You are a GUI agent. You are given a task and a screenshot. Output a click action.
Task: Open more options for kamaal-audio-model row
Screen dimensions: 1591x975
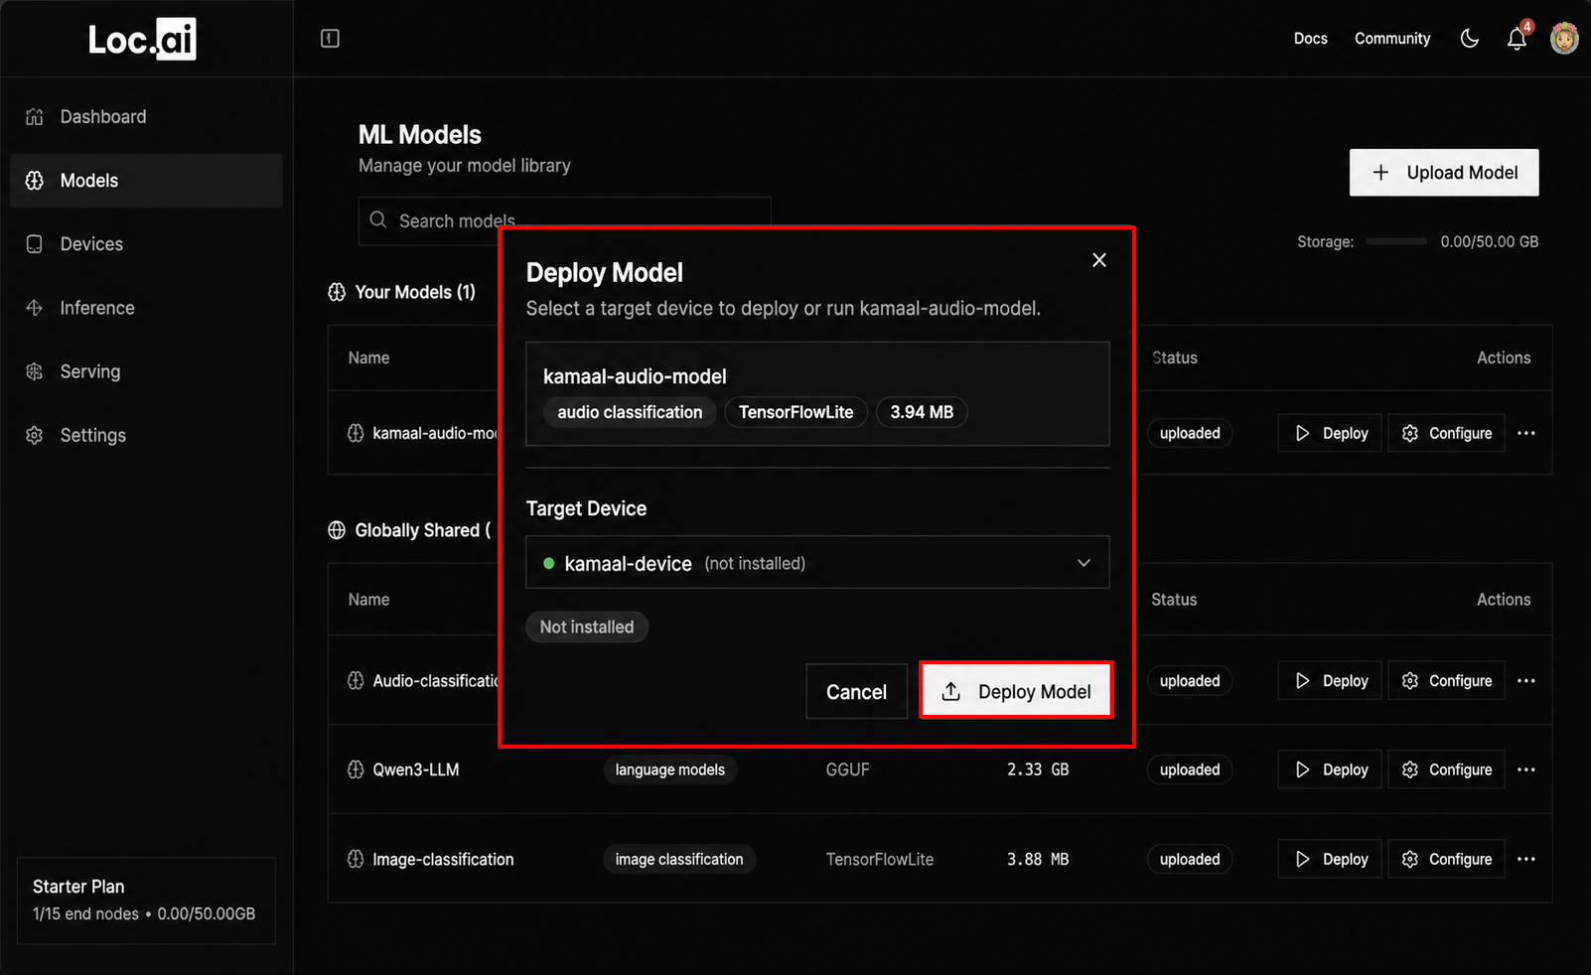point(1526,434)
